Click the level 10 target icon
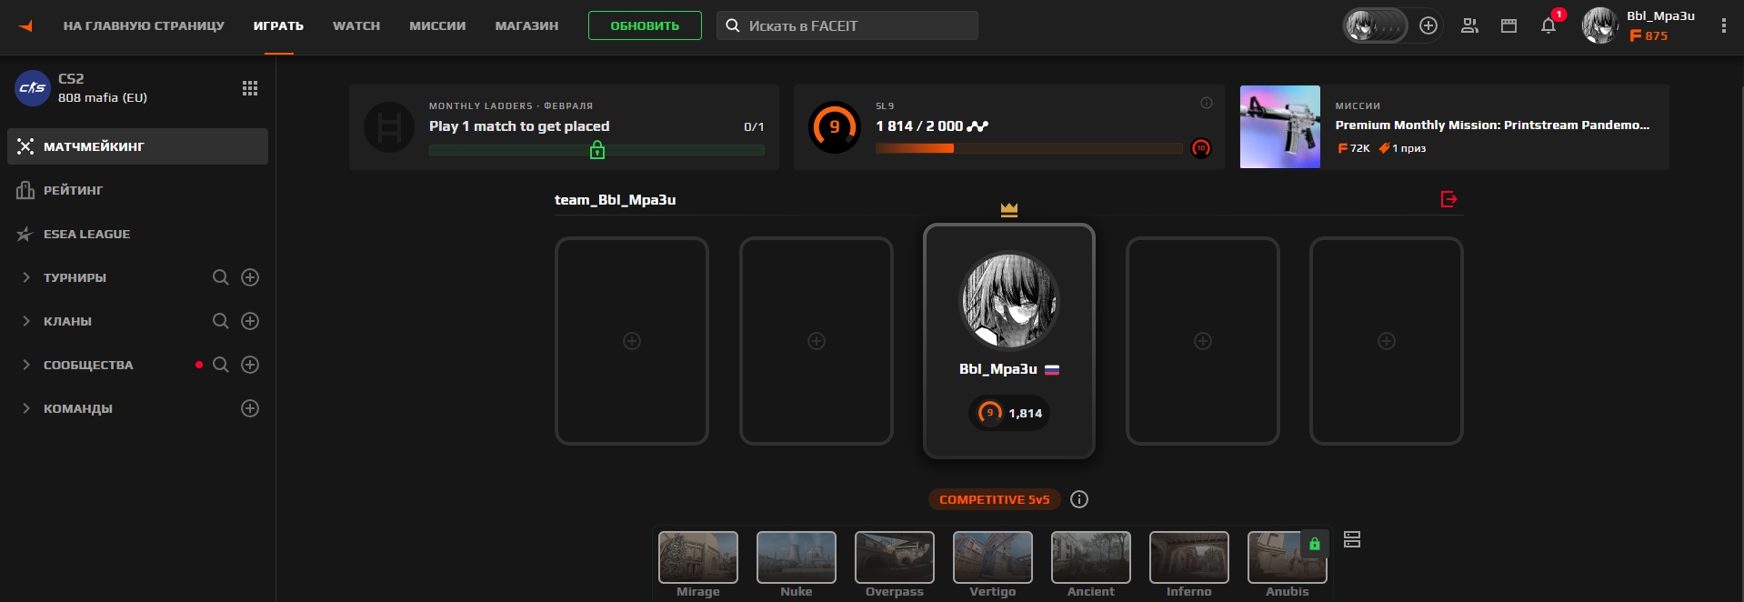The width and height of the screenshot is (1744, 602). (x=1201, y=148)
